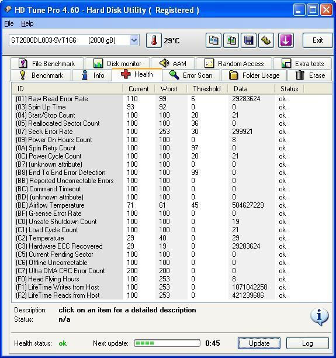Image resolution: width=336 pixels, height=358 pixels.
Task: Switch to the File Benchmark tab
Action: tap(47, 63)
